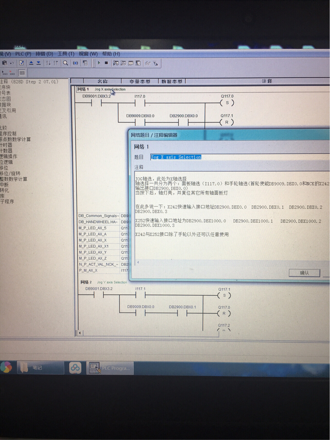Expand the 逻辑操作 instruction folder
Viewport: 330px width, 440px height.
pos(9,156)
